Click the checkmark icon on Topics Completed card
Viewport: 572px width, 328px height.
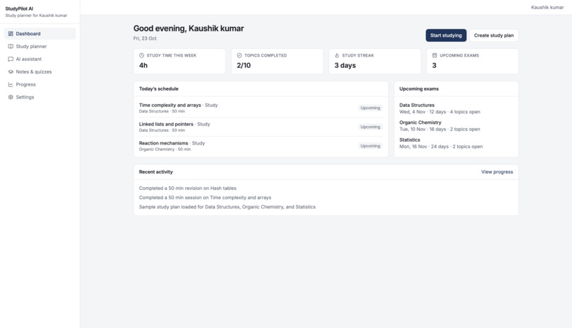click(x=239, y=55)
